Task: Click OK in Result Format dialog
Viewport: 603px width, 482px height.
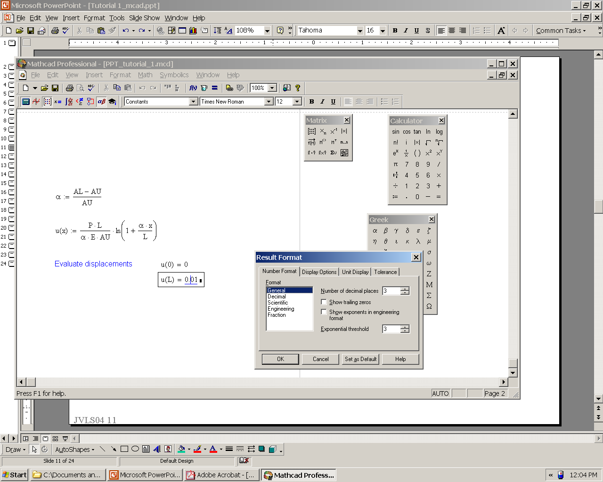Action: tap(280, 359)
